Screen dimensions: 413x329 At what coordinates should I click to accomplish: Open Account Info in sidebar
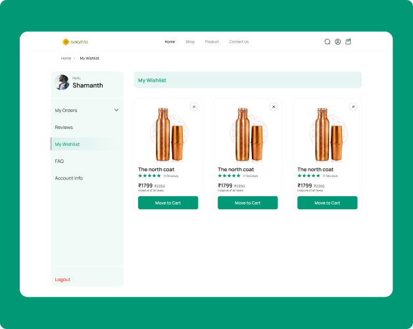click(69, 178)
